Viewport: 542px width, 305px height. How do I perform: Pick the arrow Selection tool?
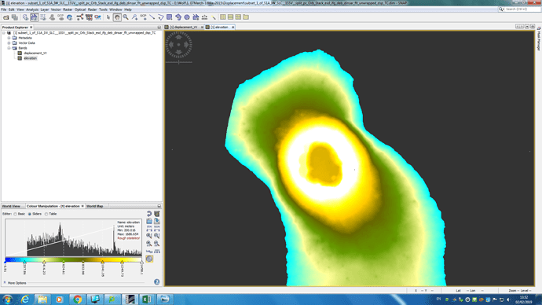click(108, 17)
